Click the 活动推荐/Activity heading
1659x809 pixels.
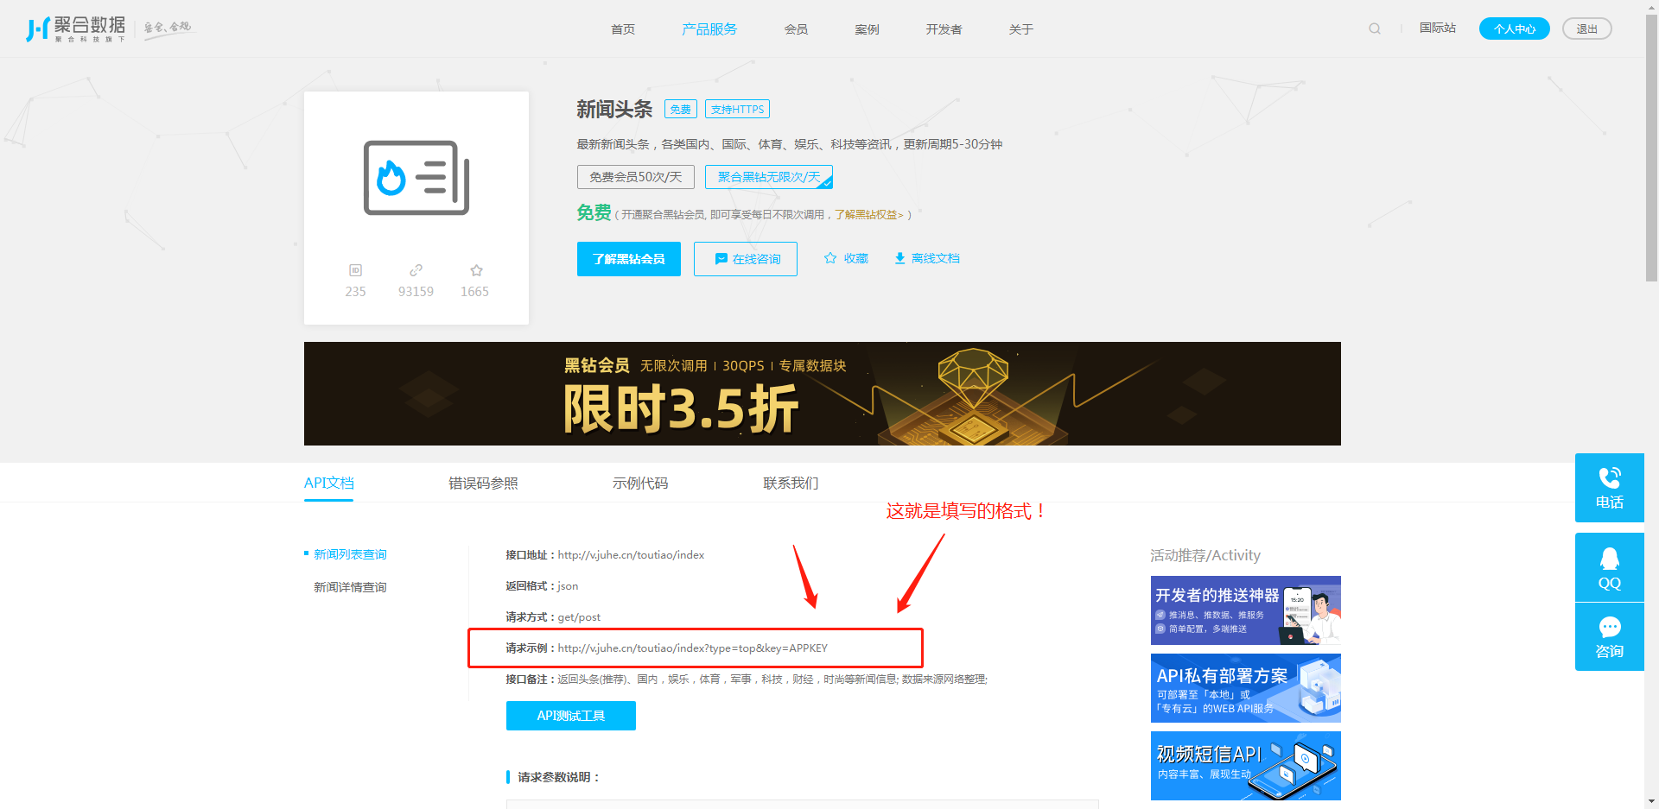click(1205, 555)
